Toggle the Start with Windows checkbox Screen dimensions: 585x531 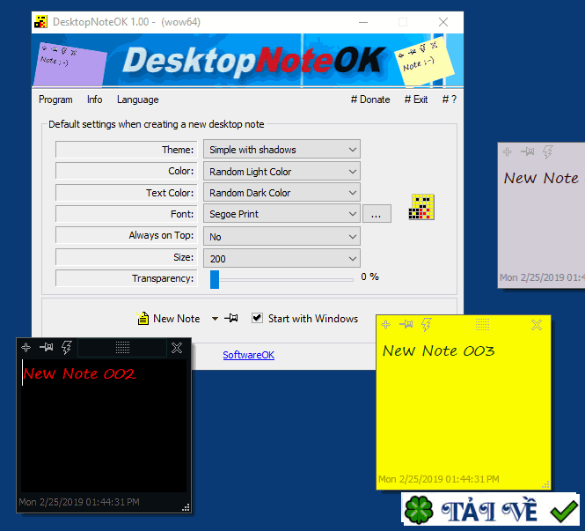[257, 318]
